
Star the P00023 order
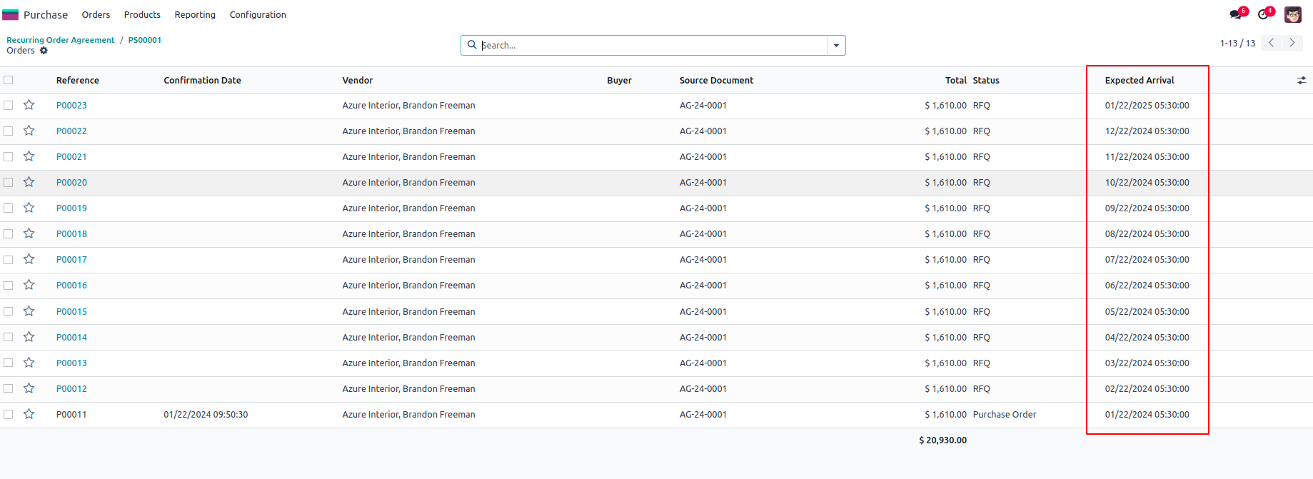point(29,105)
